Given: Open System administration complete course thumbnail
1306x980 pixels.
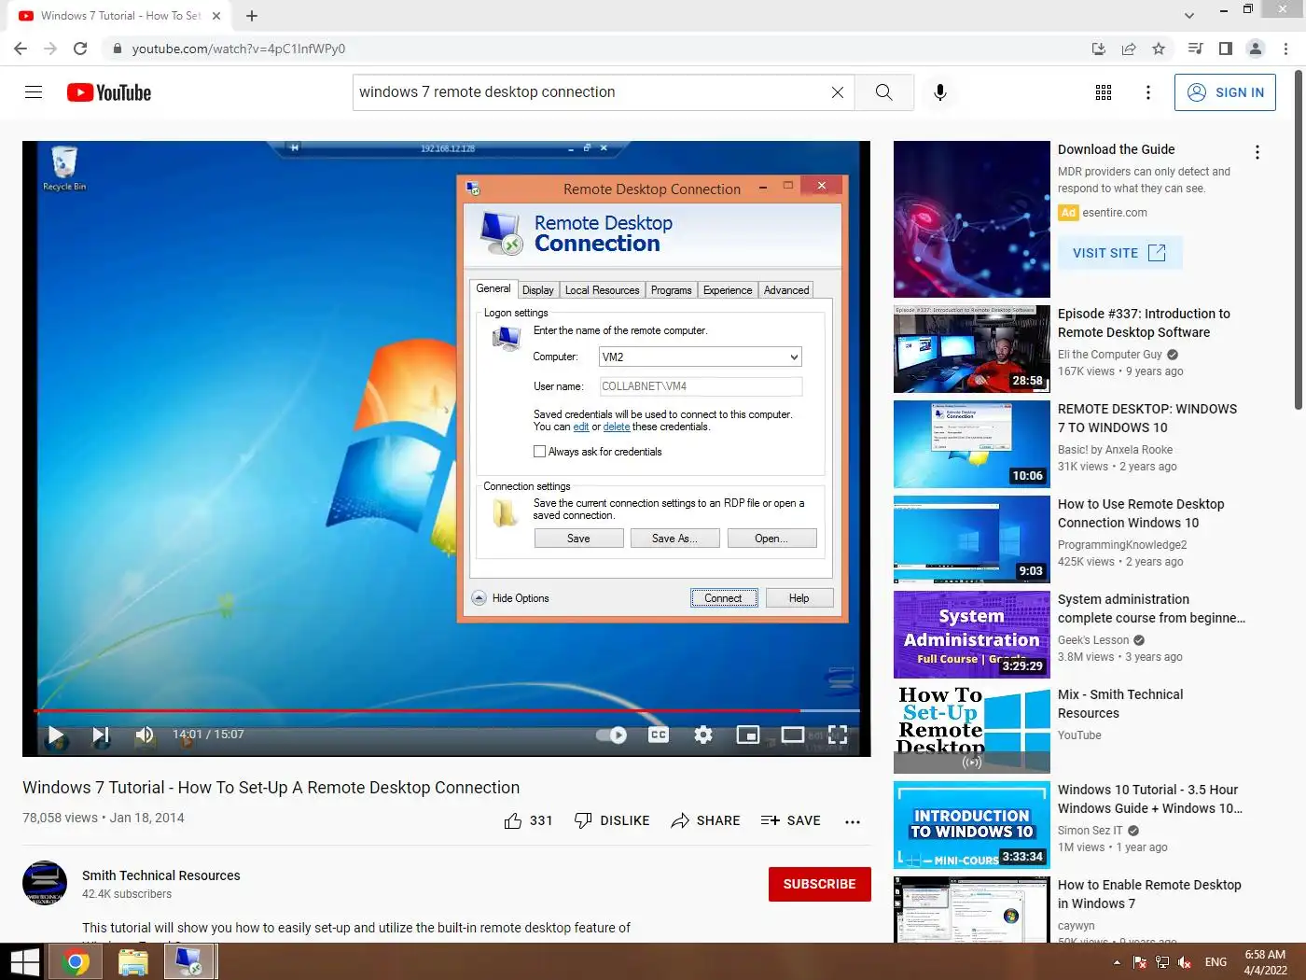Looking at the screenshot, I should pyautogui.click(x=972, y=635).
